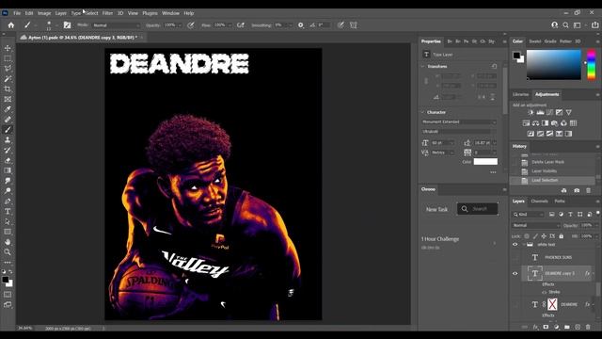602x339 pixels.
Task: Select the Lasso tool
Action: click(8, 69)
